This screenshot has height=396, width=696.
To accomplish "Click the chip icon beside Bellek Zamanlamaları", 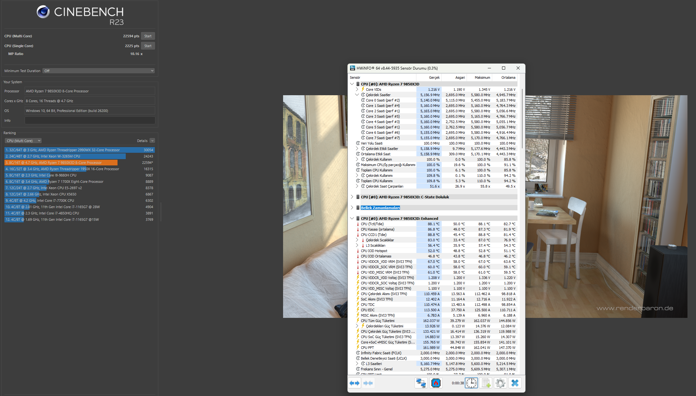I will [358, 208].
